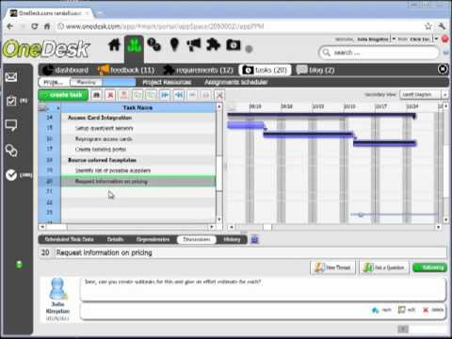452x339 pixels.
Task: Open the gears icon in the header
Action: (x=154, y=44)
